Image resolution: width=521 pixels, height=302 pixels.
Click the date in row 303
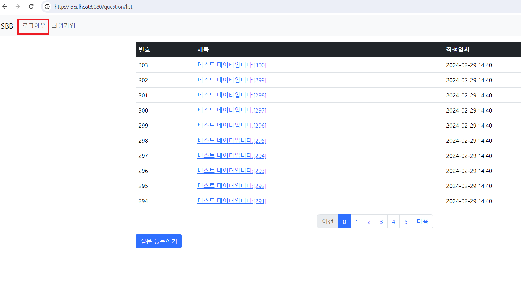[x=469, y=65]
